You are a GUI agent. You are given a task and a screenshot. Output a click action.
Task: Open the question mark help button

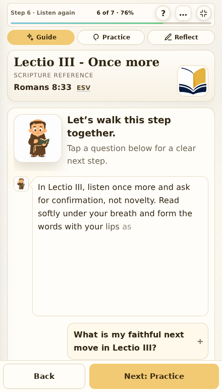pos(163,13)
